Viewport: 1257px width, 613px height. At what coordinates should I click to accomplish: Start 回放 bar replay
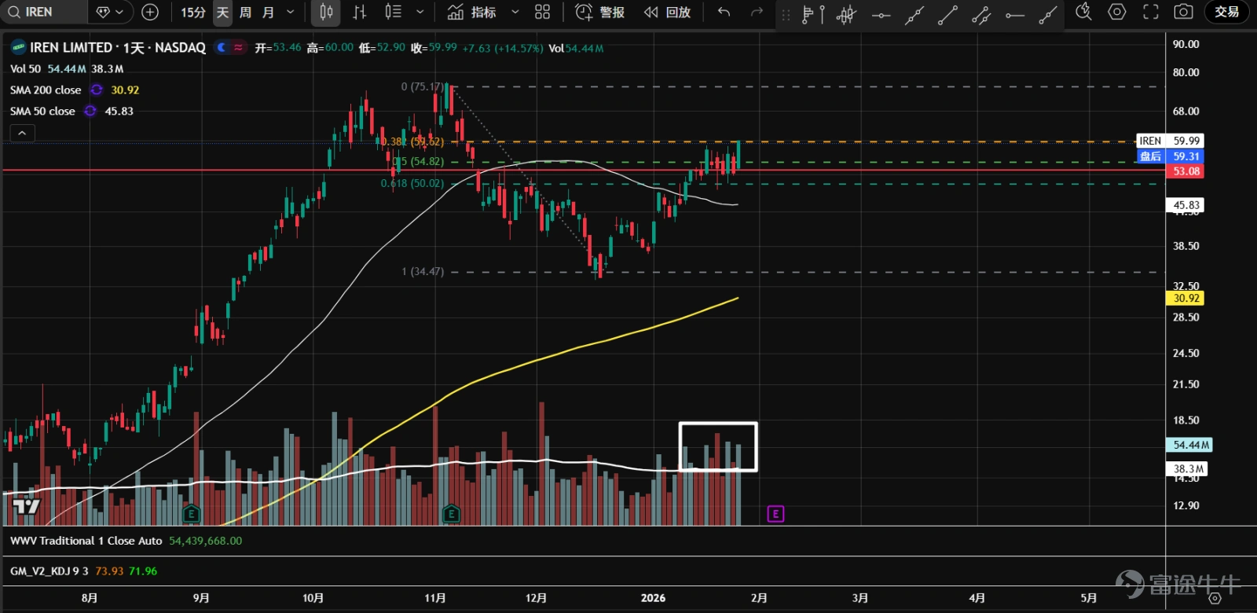(667, 12)
